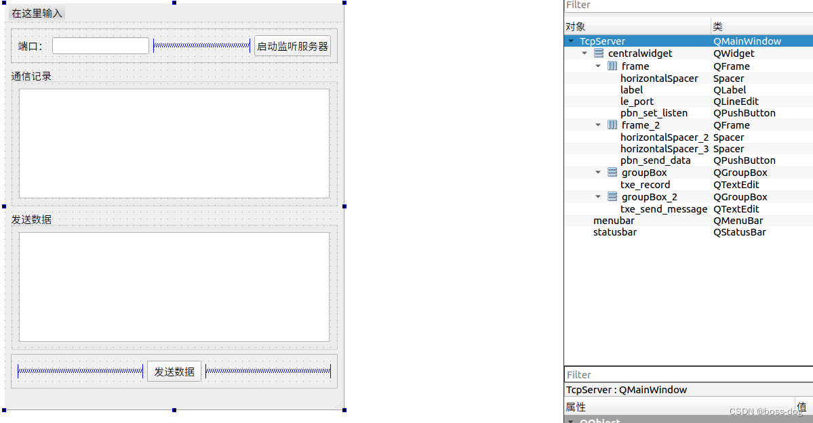Viewport: 813px width, 423px height.
Task: Select le_port in object tree
Action: pos(637,102)
